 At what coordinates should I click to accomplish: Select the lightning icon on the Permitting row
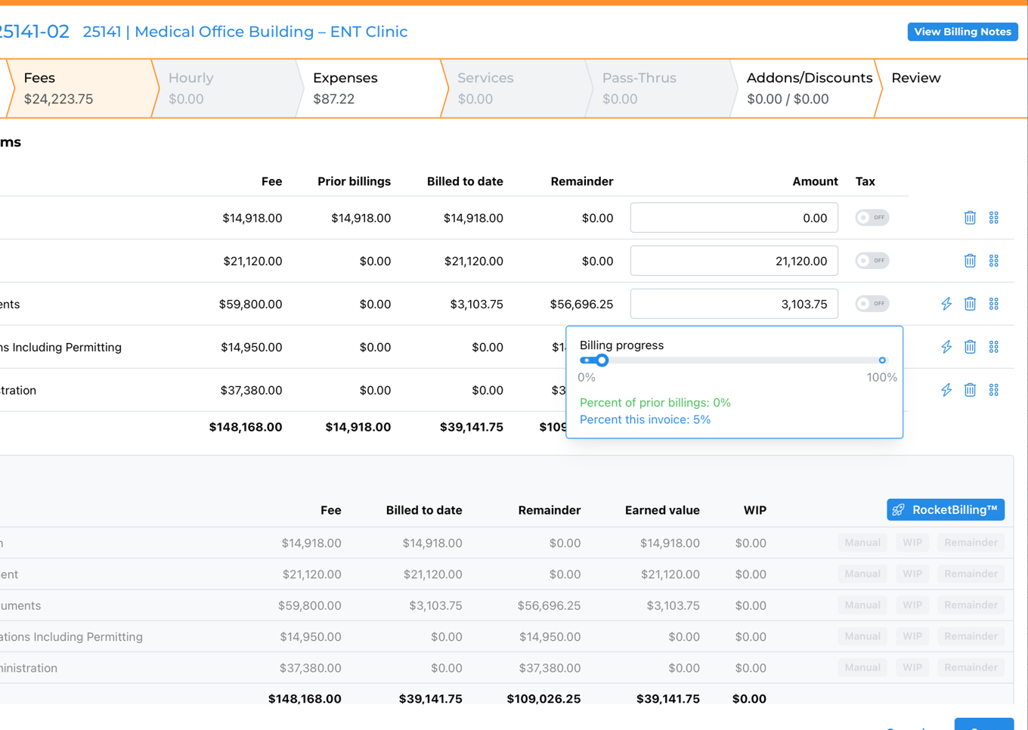click(x=946, y=347)
